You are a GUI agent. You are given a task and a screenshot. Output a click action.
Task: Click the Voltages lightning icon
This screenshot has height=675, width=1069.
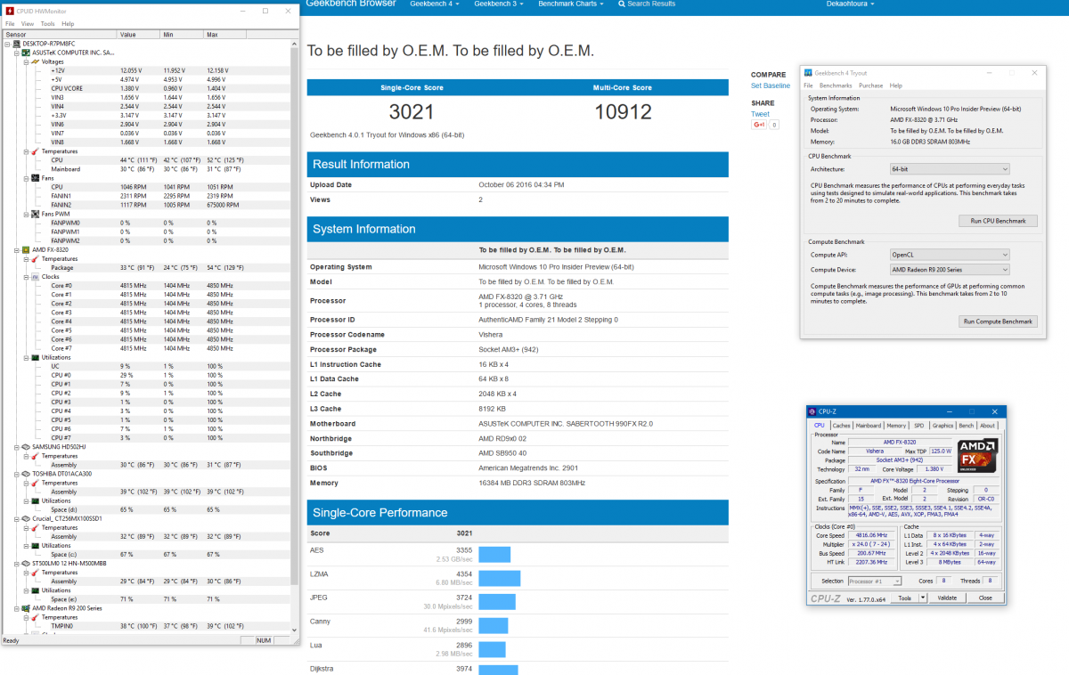tap(35, 61)
